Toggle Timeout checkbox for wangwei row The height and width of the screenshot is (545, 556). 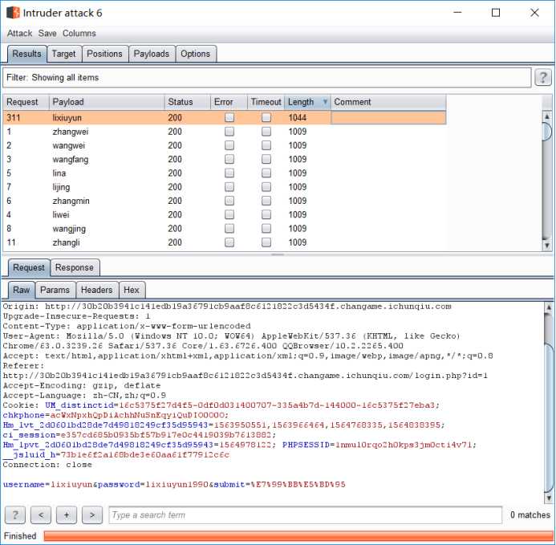coord(266,145)
